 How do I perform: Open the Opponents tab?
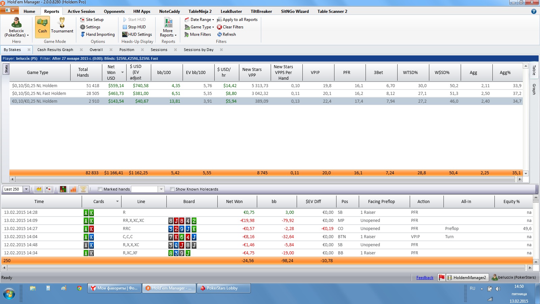coord(114,11)
